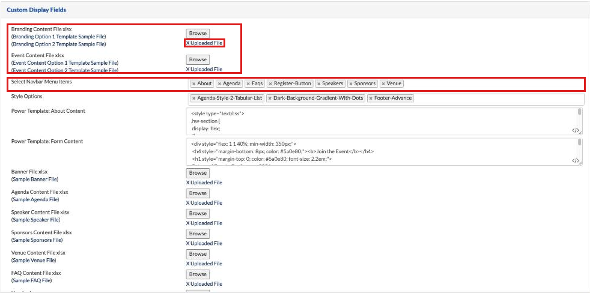Remove the Venue navbar tag
This screenshot has width=590, height=293.
[x=383, y=83]
